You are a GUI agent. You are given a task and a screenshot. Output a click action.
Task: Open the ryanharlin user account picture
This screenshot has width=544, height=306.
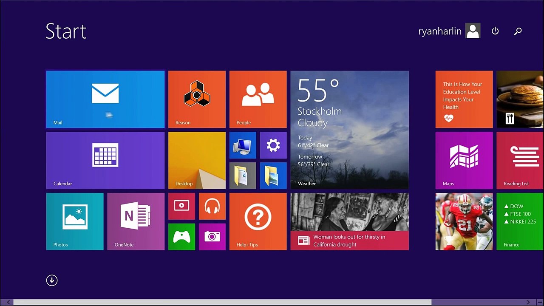pos(473,31)
